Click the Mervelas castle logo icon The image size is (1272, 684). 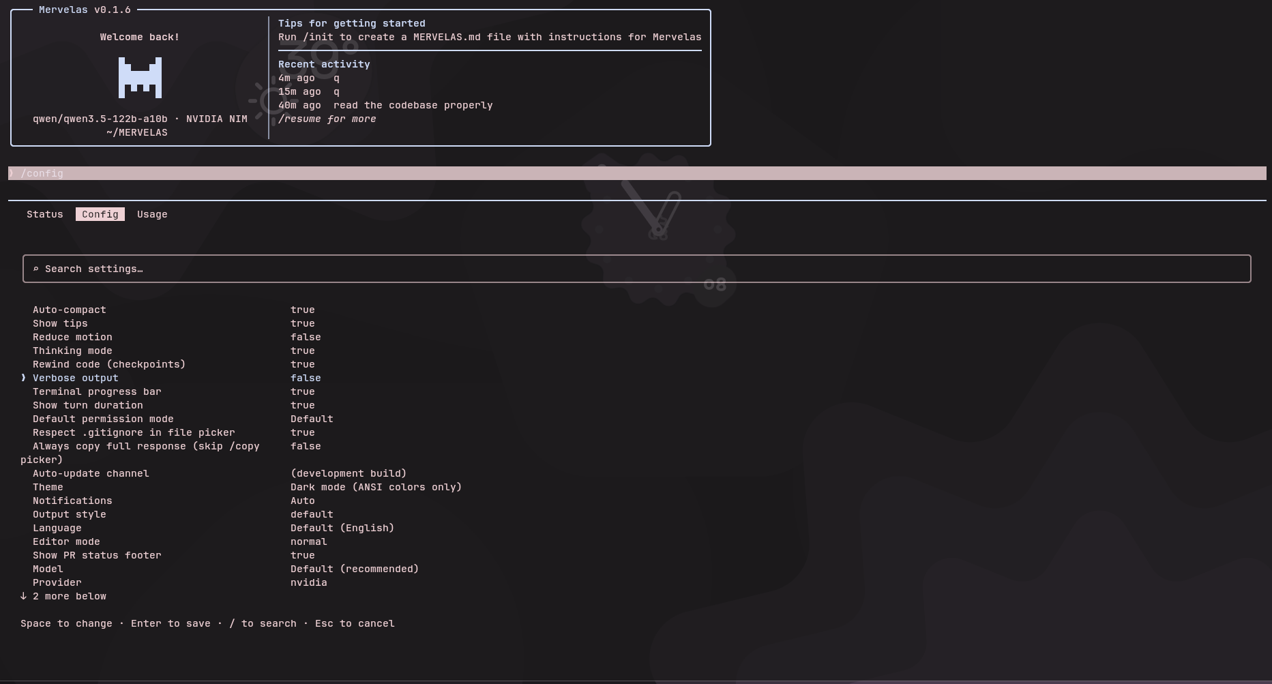click(x=140, y=77)
